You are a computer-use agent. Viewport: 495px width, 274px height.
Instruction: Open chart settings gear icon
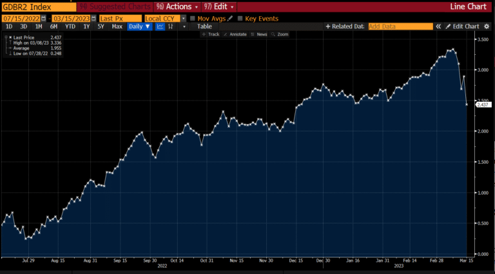pos(487,26)
